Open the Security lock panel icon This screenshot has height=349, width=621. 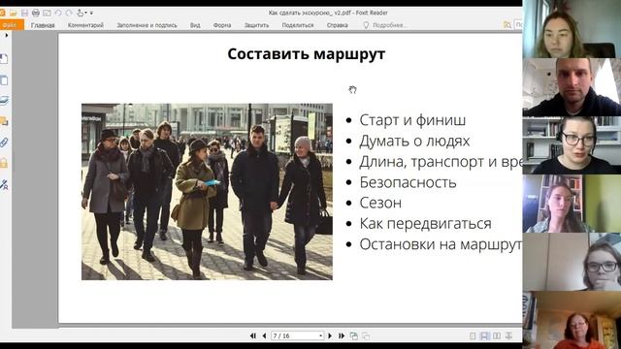click(4, 163)
